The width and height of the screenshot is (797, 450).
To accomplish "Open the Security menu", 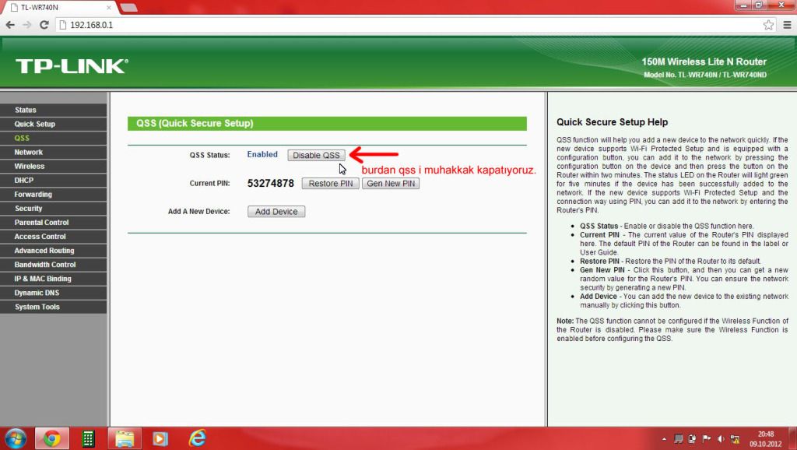I will 54,209.
